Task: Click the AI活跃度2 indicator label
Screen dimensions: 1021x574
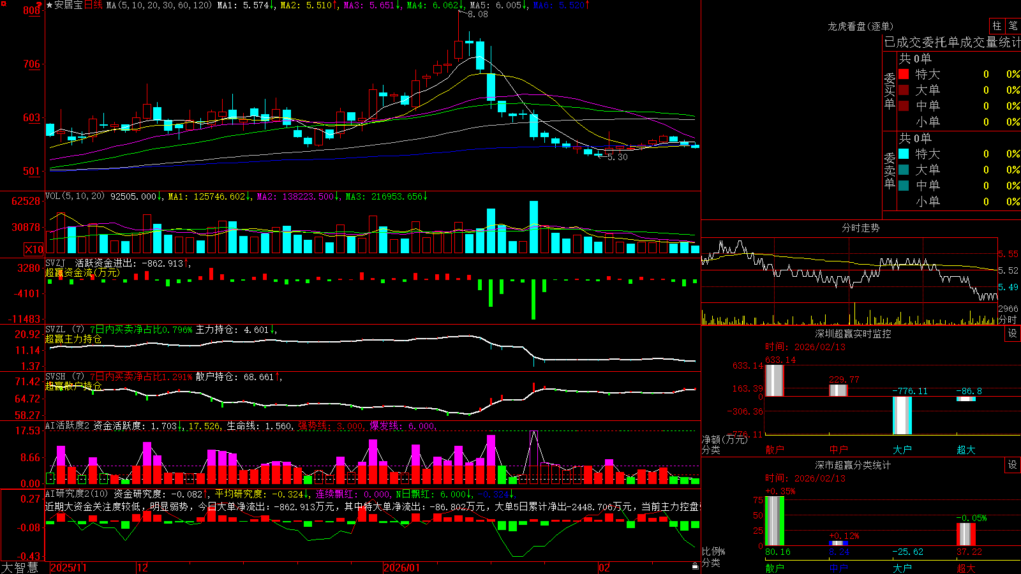Action: coord(68,425)
